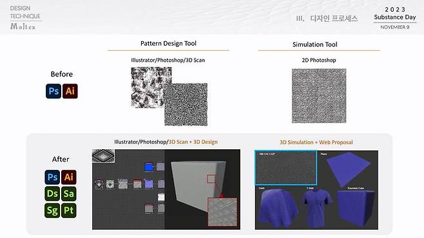Viewport: 424px width, 238px height.
Task: Select the Substance Designer Ds icon
Action: (x=52, y=194)
